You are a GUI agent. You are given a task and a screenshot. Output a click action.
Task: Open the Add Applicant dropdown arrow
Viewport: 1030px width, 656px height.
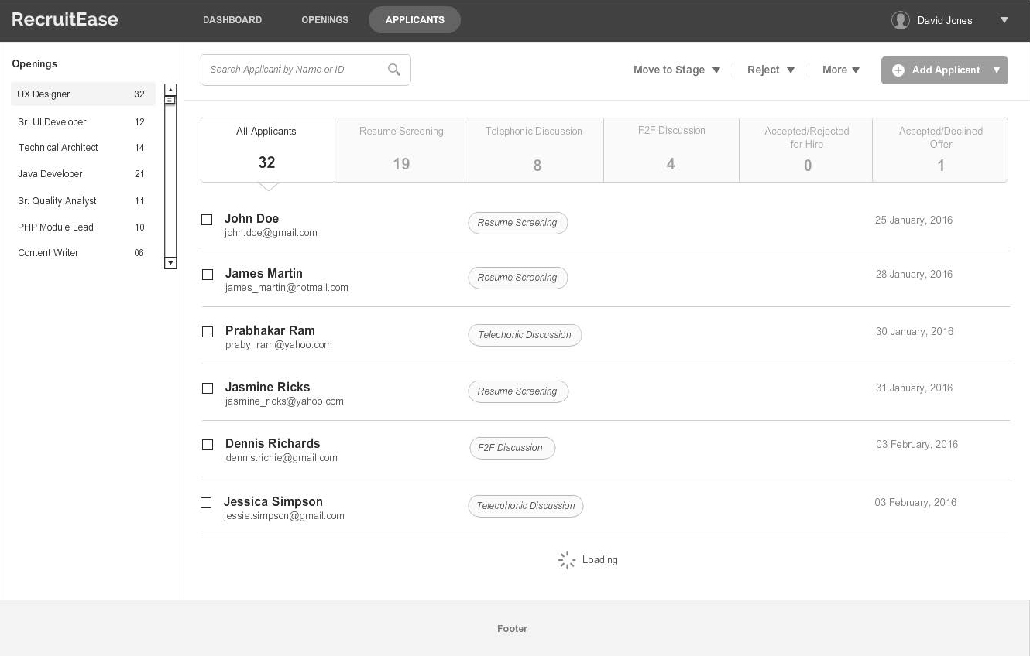[997, 70]
